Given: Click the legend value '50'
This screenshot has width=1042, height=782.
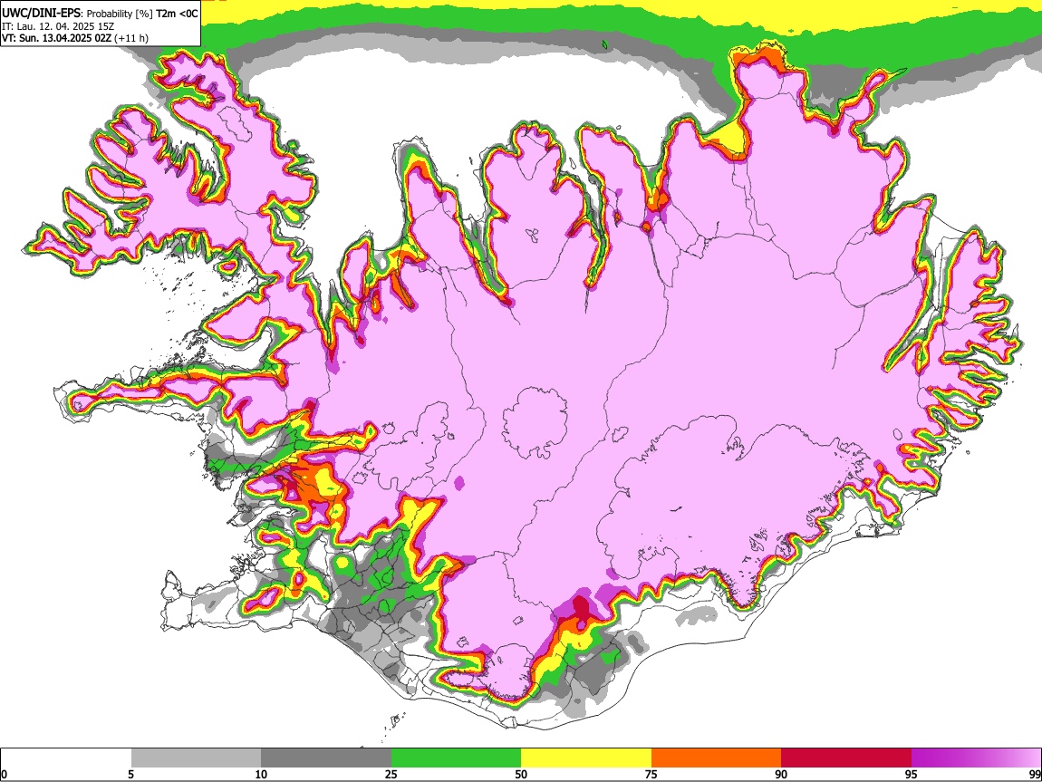Looking at the screenshot, I should 521,774.
